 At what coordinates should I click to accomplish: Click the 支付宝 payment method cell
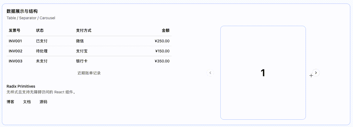(x=82, y=51)
